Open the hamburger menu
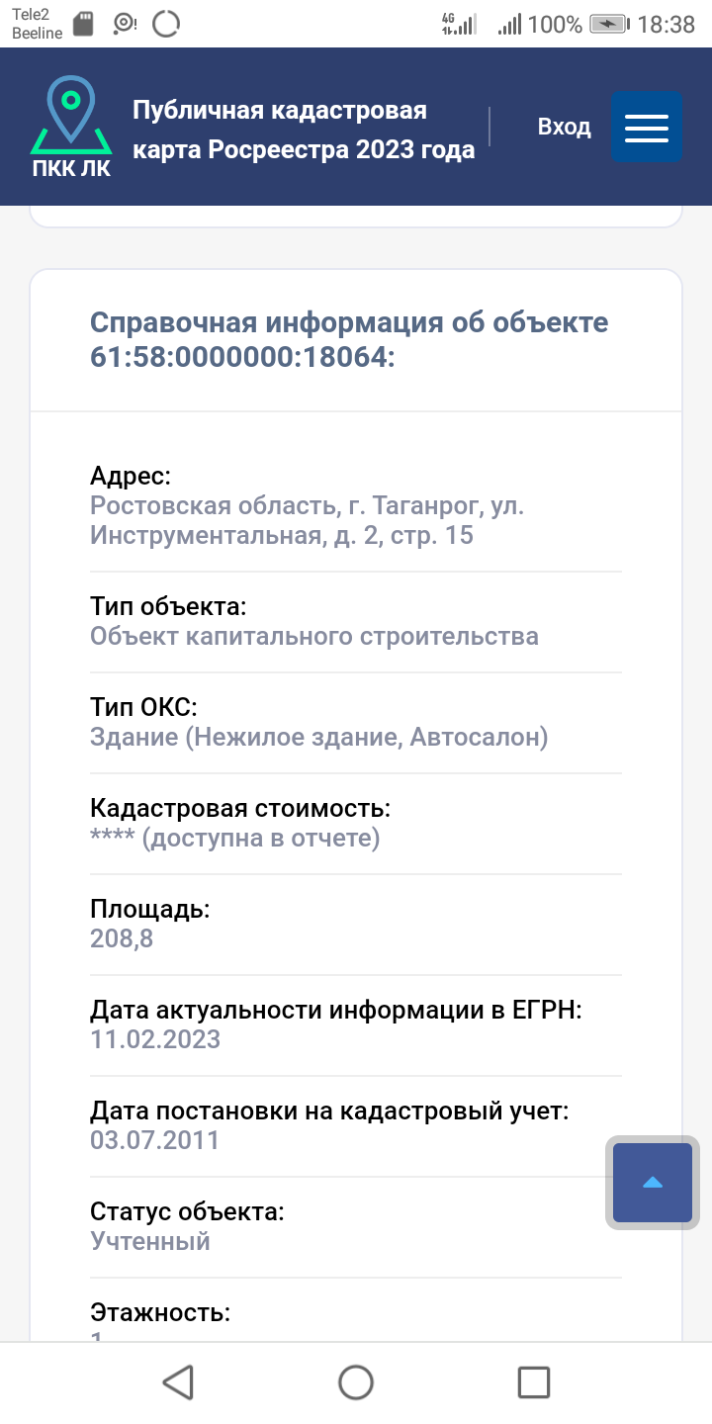The height and width of the screenshot is (1424, 712). pyautogui.click(x=646, y=127)
